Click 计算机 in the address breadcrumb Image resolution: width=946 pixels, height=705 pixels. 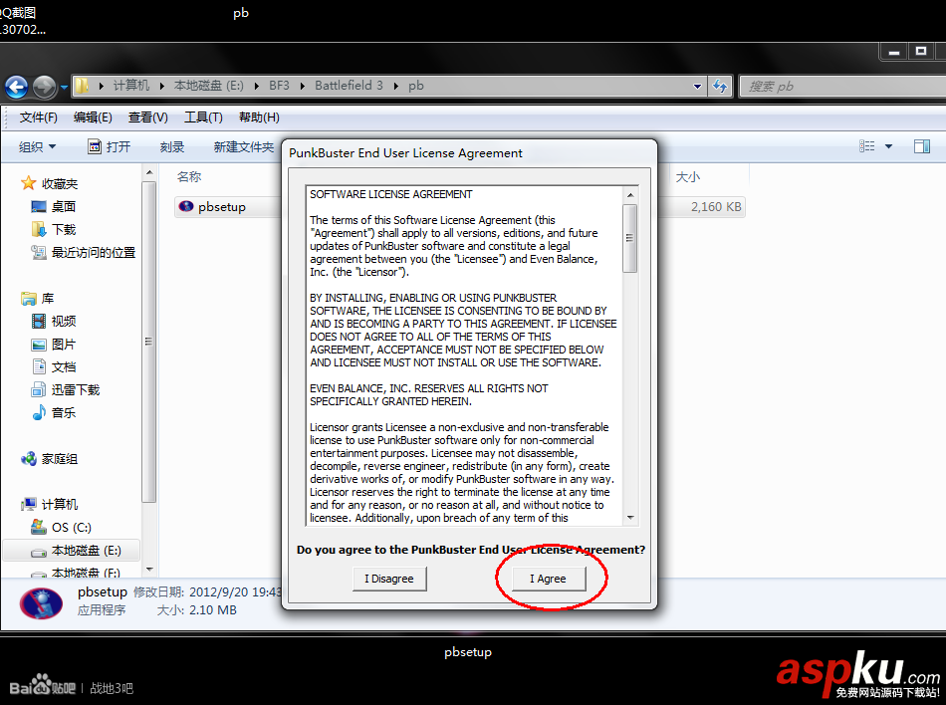point(130,86)
